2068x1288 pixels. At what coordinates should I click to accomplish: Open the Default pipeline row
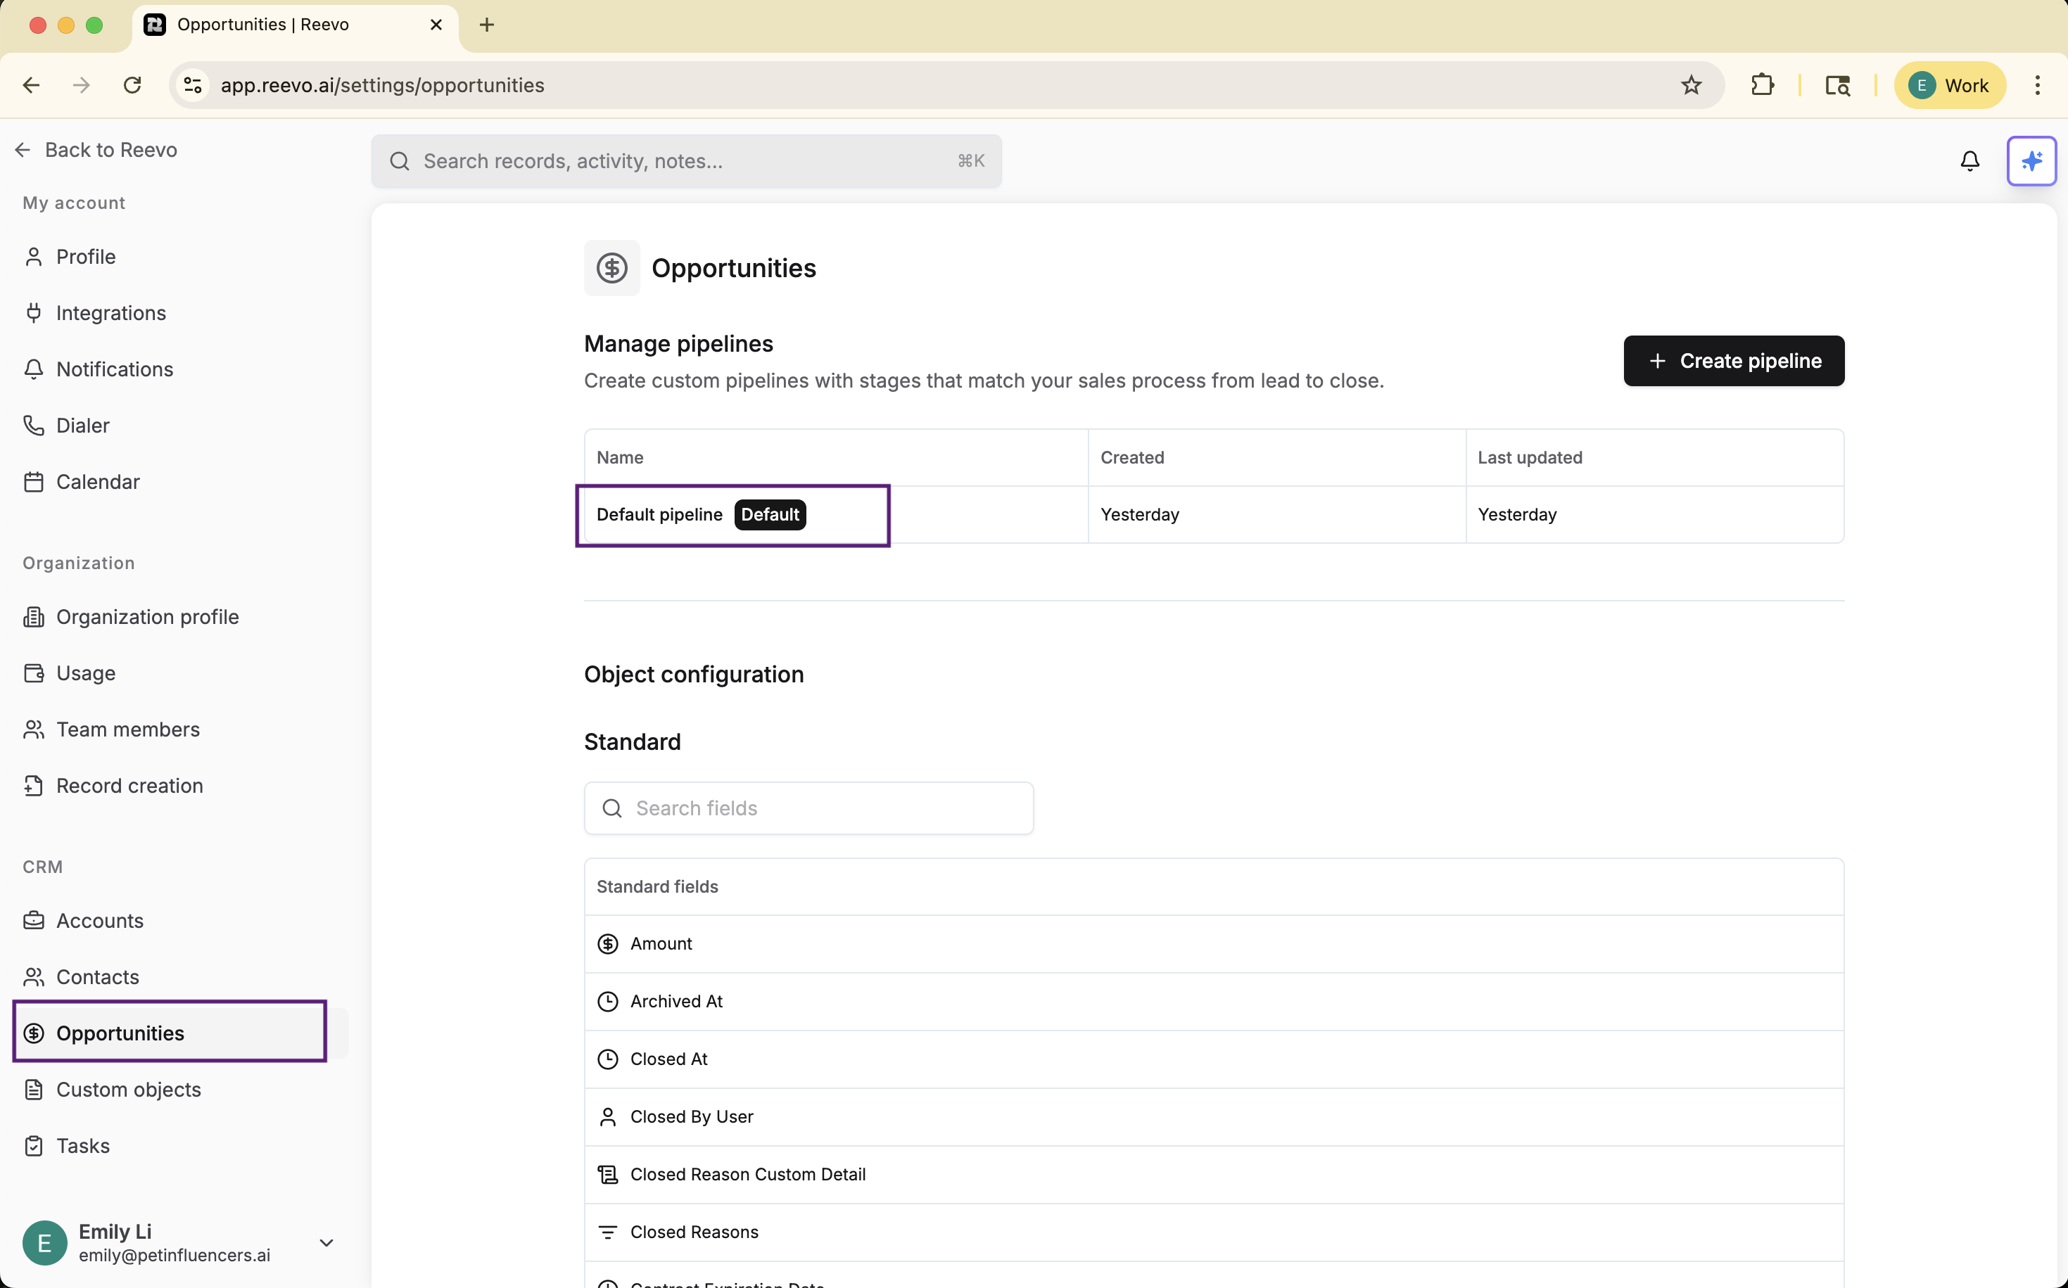click(659, 514)
